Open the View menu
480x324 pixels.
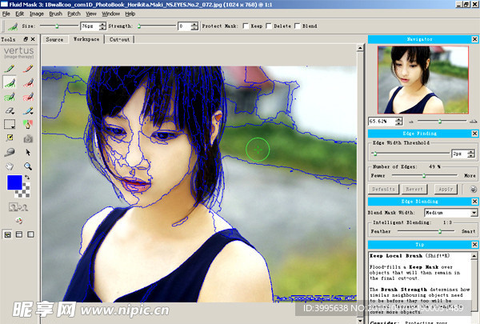point(91,14)
